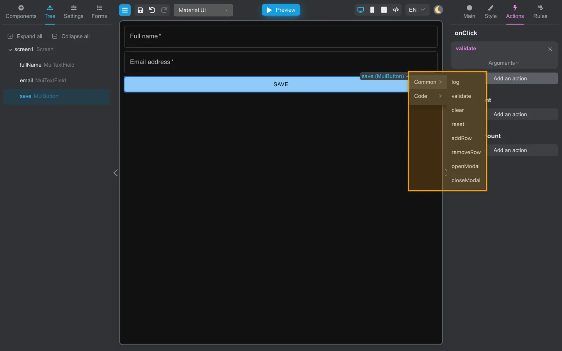Switch to tablet viewport icon
The width and height of the screenshot is (562, 351).
pos(384,10)
